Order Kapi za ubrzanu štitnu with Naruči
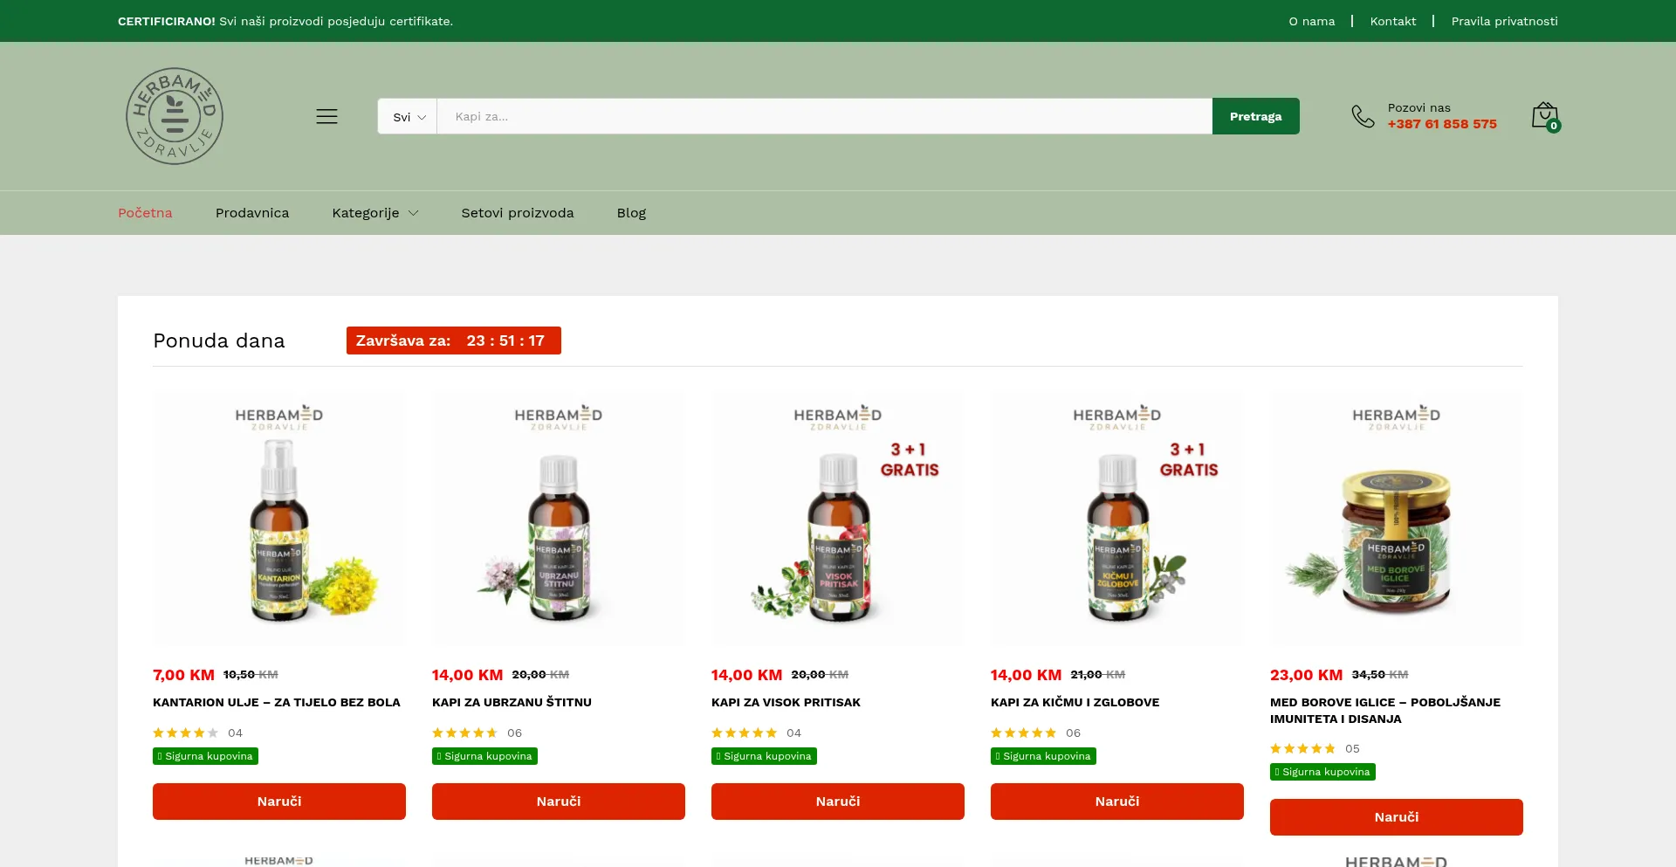Viewport: 1676px width, 867px height. (559, 802)
